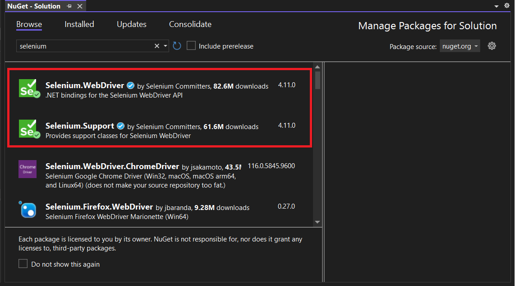Click 'Provides support classes for Selenium WebDriver'
This screenshot has width=515, height=286.
tap(118, 136)
